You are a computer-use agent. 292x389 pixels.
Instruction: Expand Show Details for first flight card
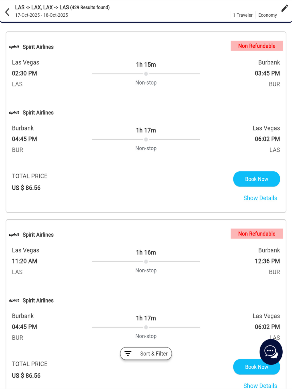click(x=260, y=198)
